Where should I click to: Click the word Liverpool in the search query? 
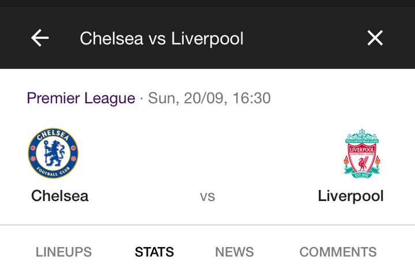click(207, 39)
